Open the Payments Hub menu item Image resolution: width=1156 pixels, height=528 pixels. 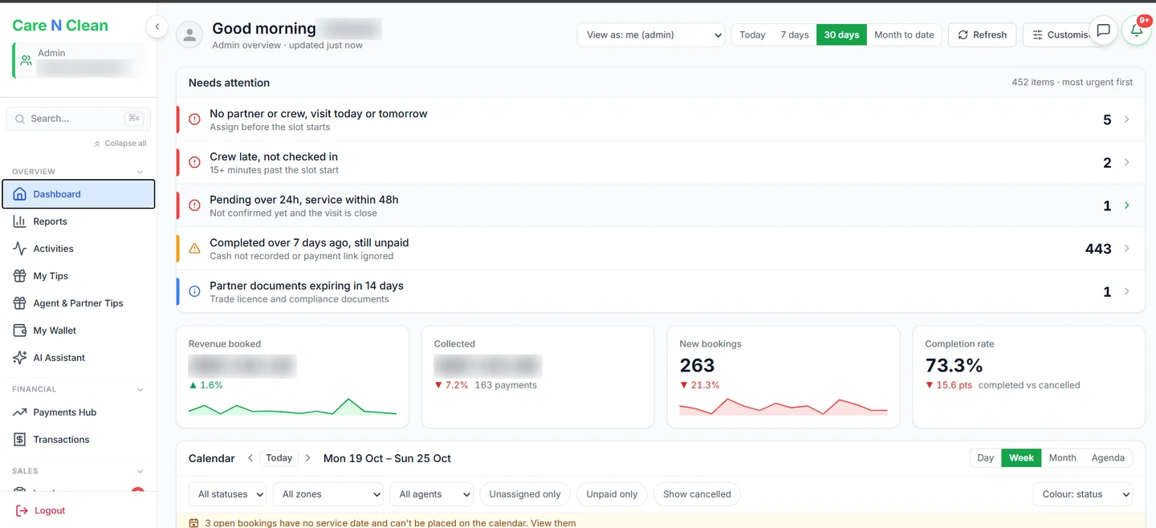click(78, 412)
